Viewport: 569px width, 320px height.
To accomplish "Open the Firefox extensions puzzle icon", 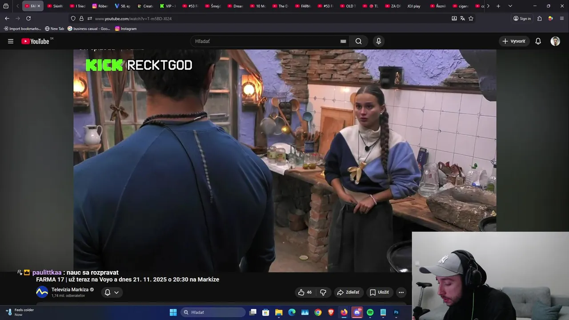I will point(539,18).
